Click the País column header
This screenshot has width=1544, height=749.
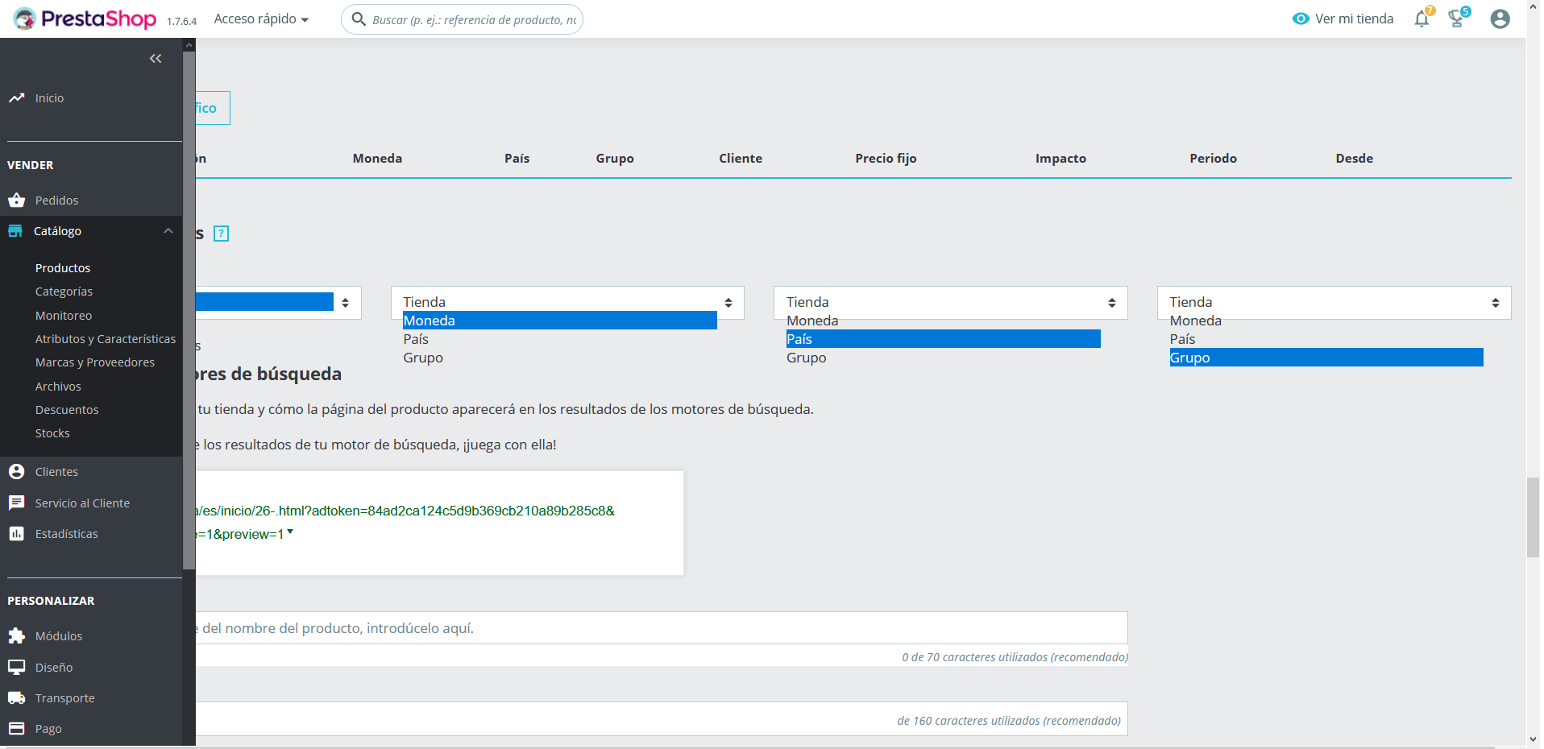[x=517, y=159]
